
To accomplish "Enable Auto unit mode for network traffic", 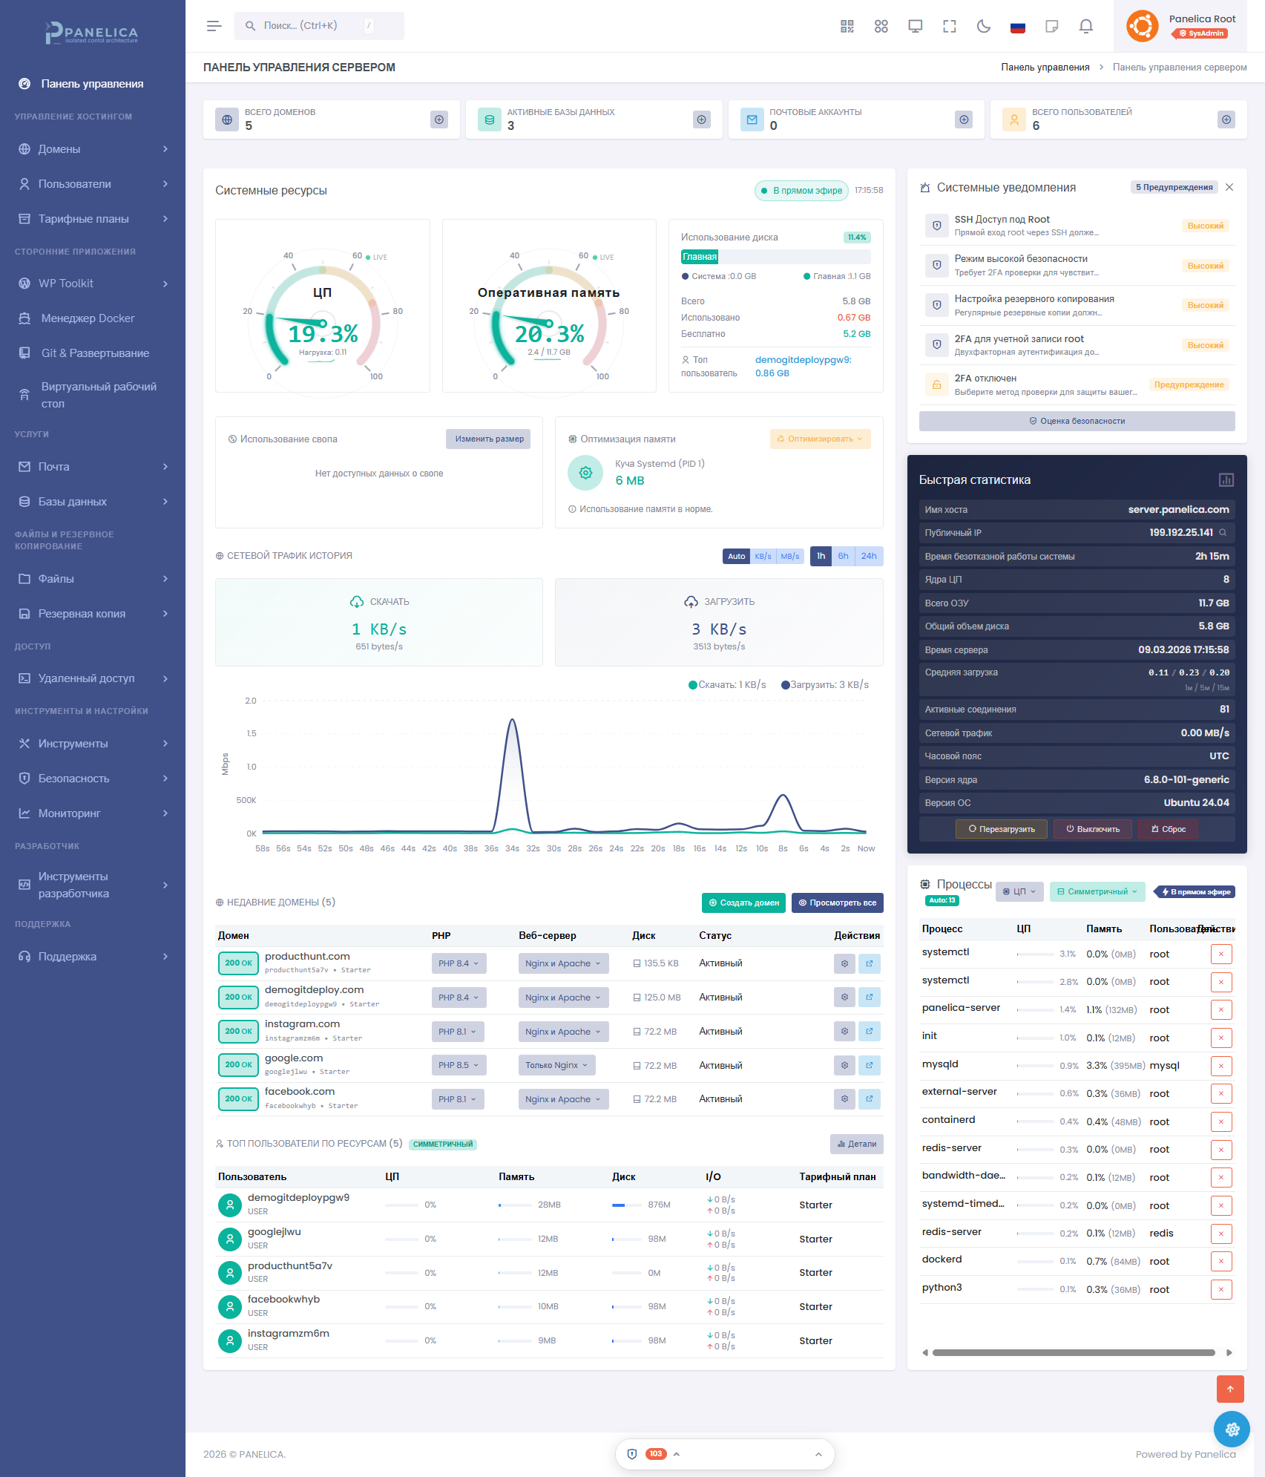I will tap(735, 555).
